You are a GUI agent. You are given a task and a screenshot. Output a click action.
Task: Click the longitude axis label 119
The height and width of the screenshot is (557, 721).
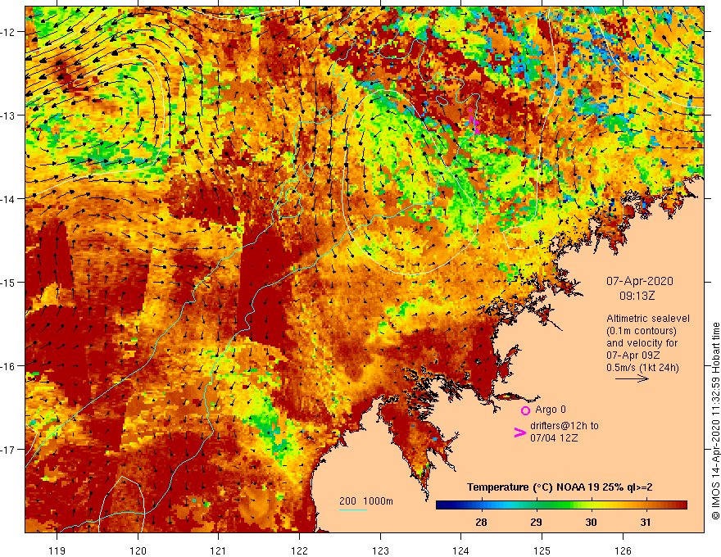point(57,550)
